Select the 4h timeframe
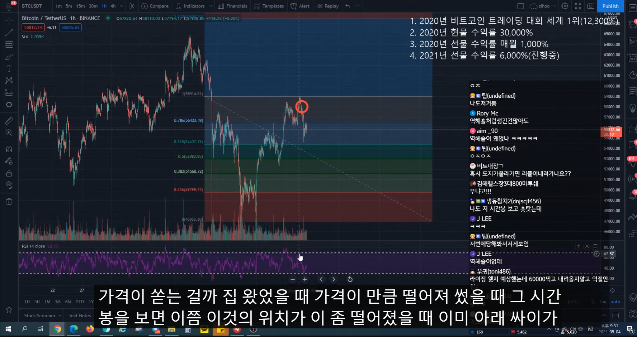 113,6
